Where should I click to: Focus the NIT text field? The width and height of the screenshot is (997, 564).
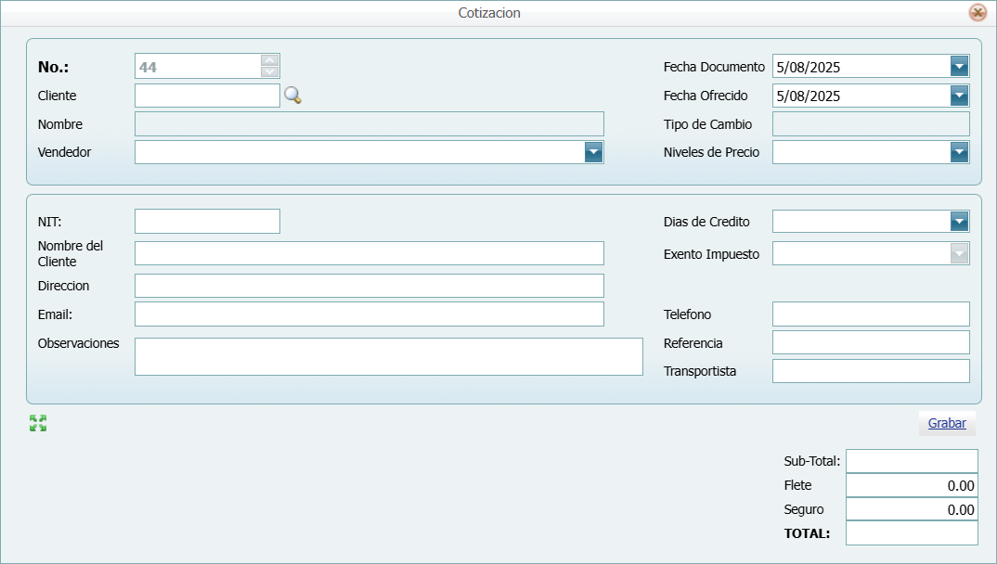click(x=207, y=221)
